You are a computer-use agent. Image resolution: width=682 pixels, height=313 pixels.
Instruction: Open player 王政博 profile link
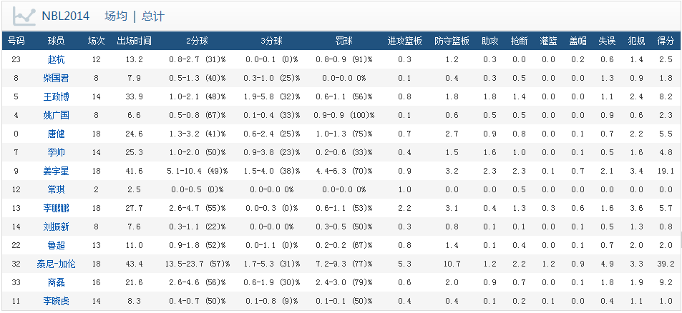[x=56, y=96]
